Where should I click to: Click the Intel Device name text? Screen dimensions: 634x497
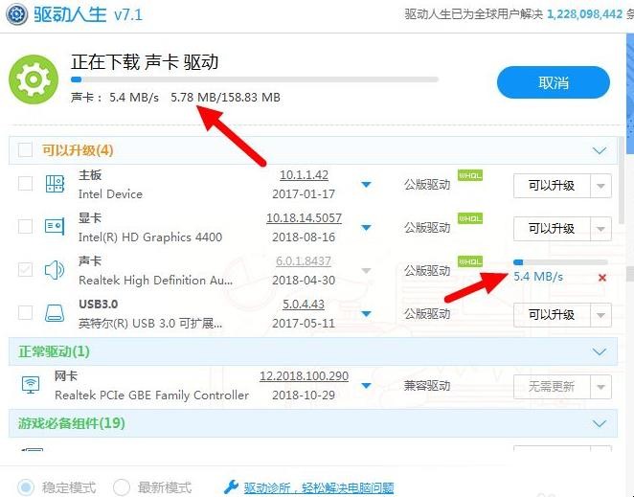click(110, 194)
